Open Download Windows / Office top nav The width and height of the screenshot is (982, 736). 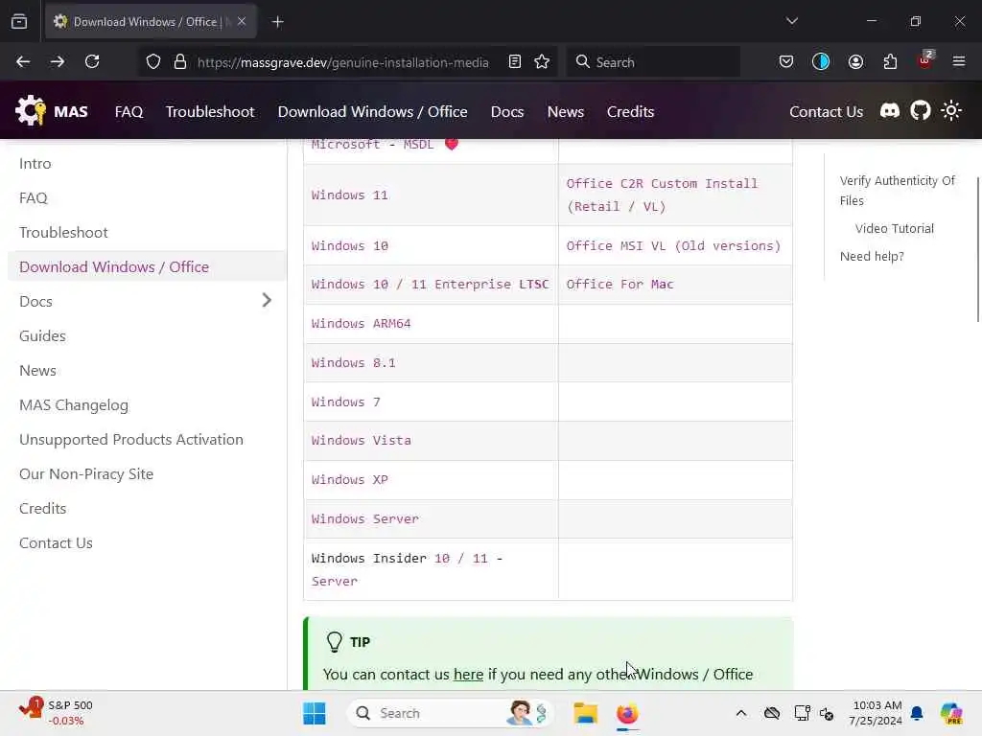tap(373, 111)
